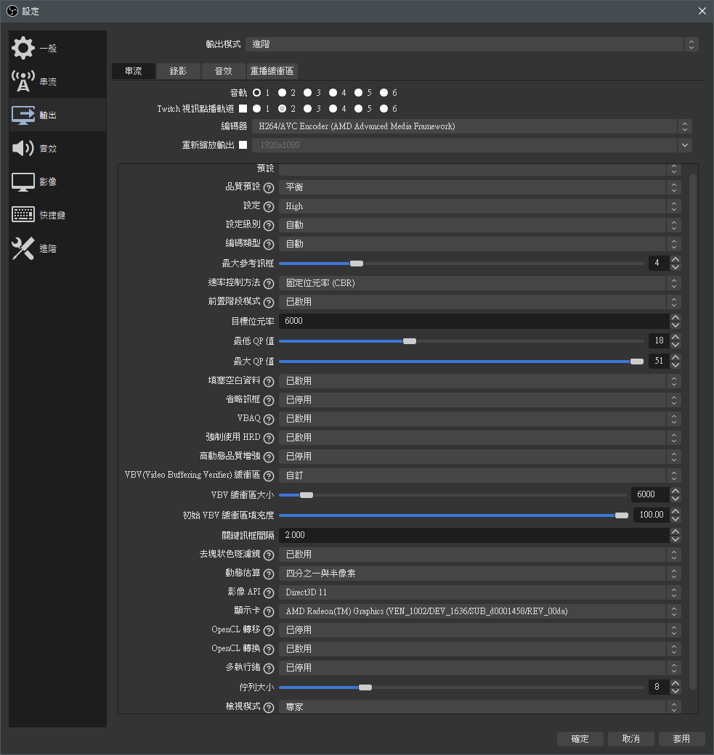This screenshot has height=755, width=714.
Task: Enable 重新縮放輸出 checkbox
Action: 243,144
